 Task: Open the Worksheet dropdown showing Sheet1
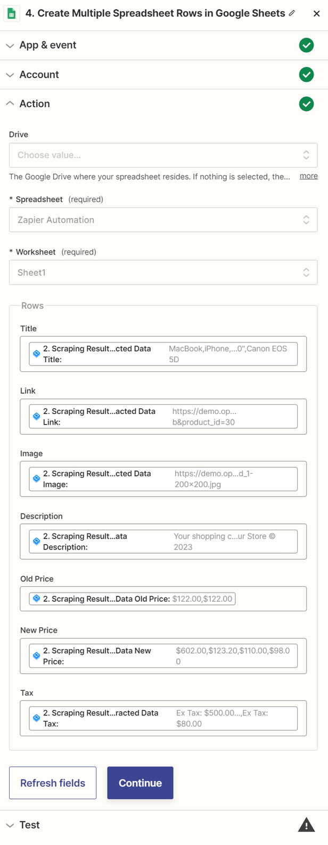click(163, 273)
